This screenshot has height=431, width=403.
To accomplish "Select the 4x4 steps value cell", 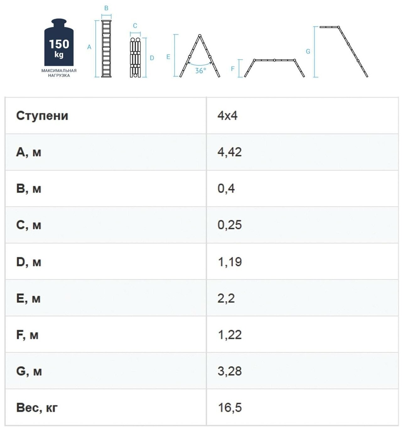I will pyautogui.click(x=303, y=116).
